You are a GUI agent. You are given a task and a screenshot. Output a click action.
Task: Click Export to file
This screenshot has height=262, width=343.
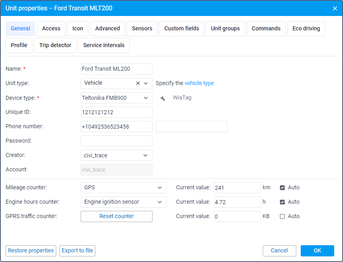[77, 251]
